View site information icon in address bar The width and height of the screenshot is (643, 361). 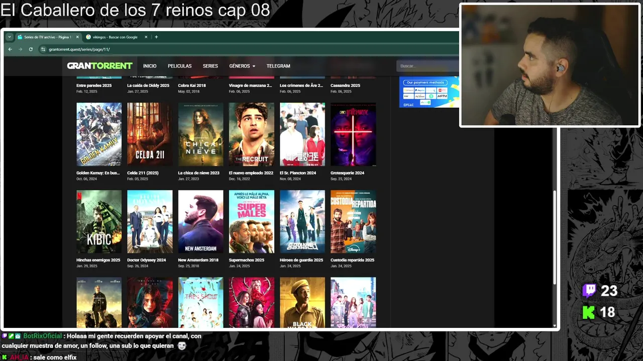(x=43, y=49)
